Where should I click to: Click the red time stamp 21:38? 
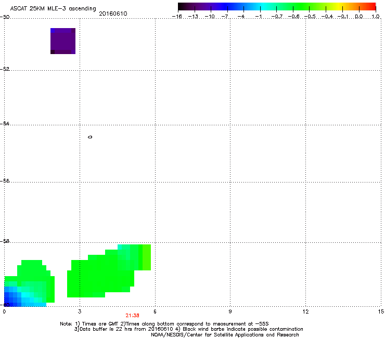click(132, 316)
